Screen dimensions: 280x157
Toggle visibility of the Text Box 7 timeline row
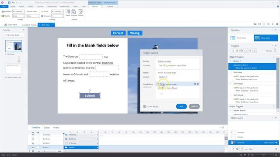(33, 143)
